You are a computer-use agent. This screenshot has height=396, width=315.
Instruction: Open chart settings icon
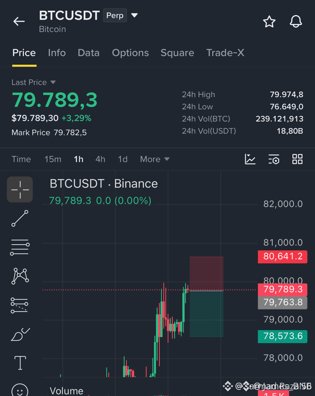[x=274, y=159]
